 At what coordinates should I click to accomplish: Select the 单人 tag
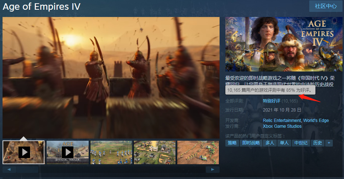coord(284,143)
